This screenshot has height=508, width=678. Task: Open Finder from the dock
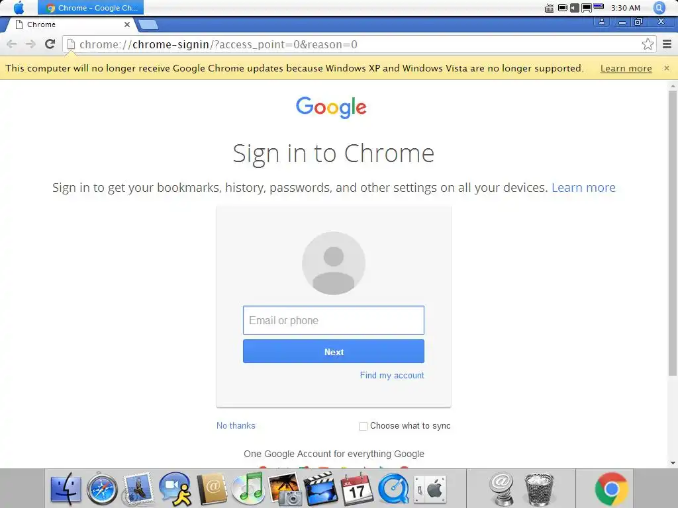[66, 489]
